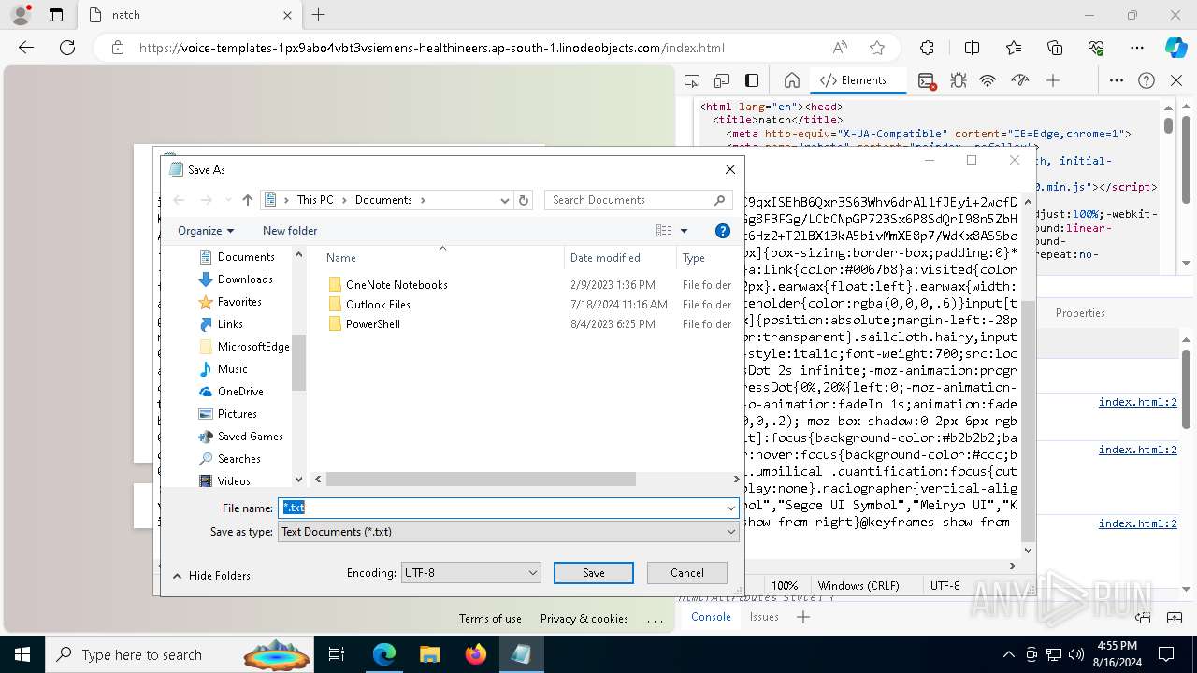Create New folder in Save As dialog
The width and height of the screenshot is (1197, 673).
coord(290,231)
